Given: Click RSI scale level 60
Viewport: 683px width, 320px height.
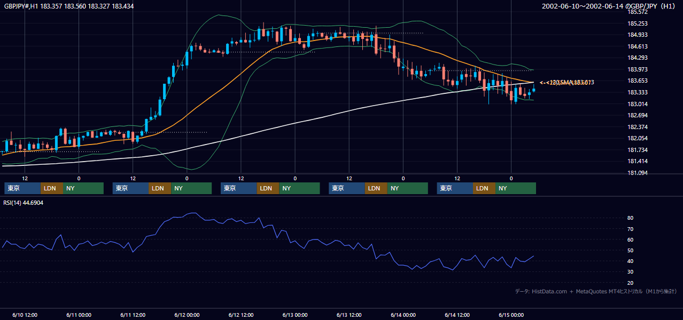Looking at the screenshot, I should [631, 239].
